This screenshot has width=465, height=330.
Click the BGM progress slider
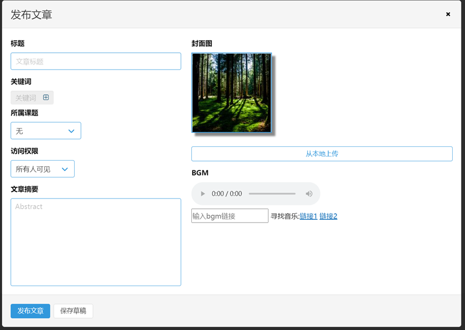pyautogui.click(x=272, y=193)
